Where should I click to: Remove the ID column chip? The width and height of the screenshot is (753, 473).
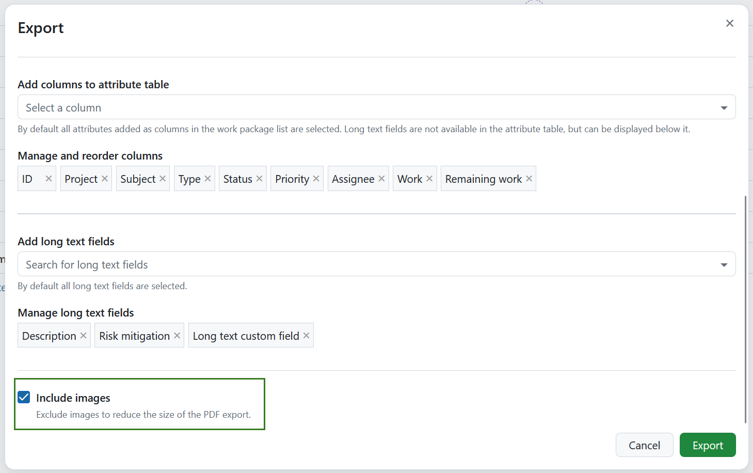(49, 178)
